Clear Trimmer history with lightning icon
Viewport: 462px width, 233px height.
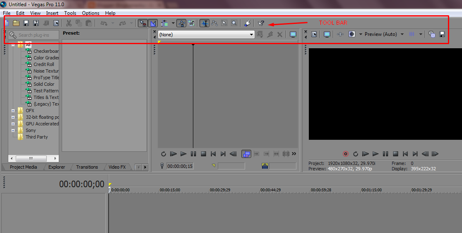[x=270, y=34]
